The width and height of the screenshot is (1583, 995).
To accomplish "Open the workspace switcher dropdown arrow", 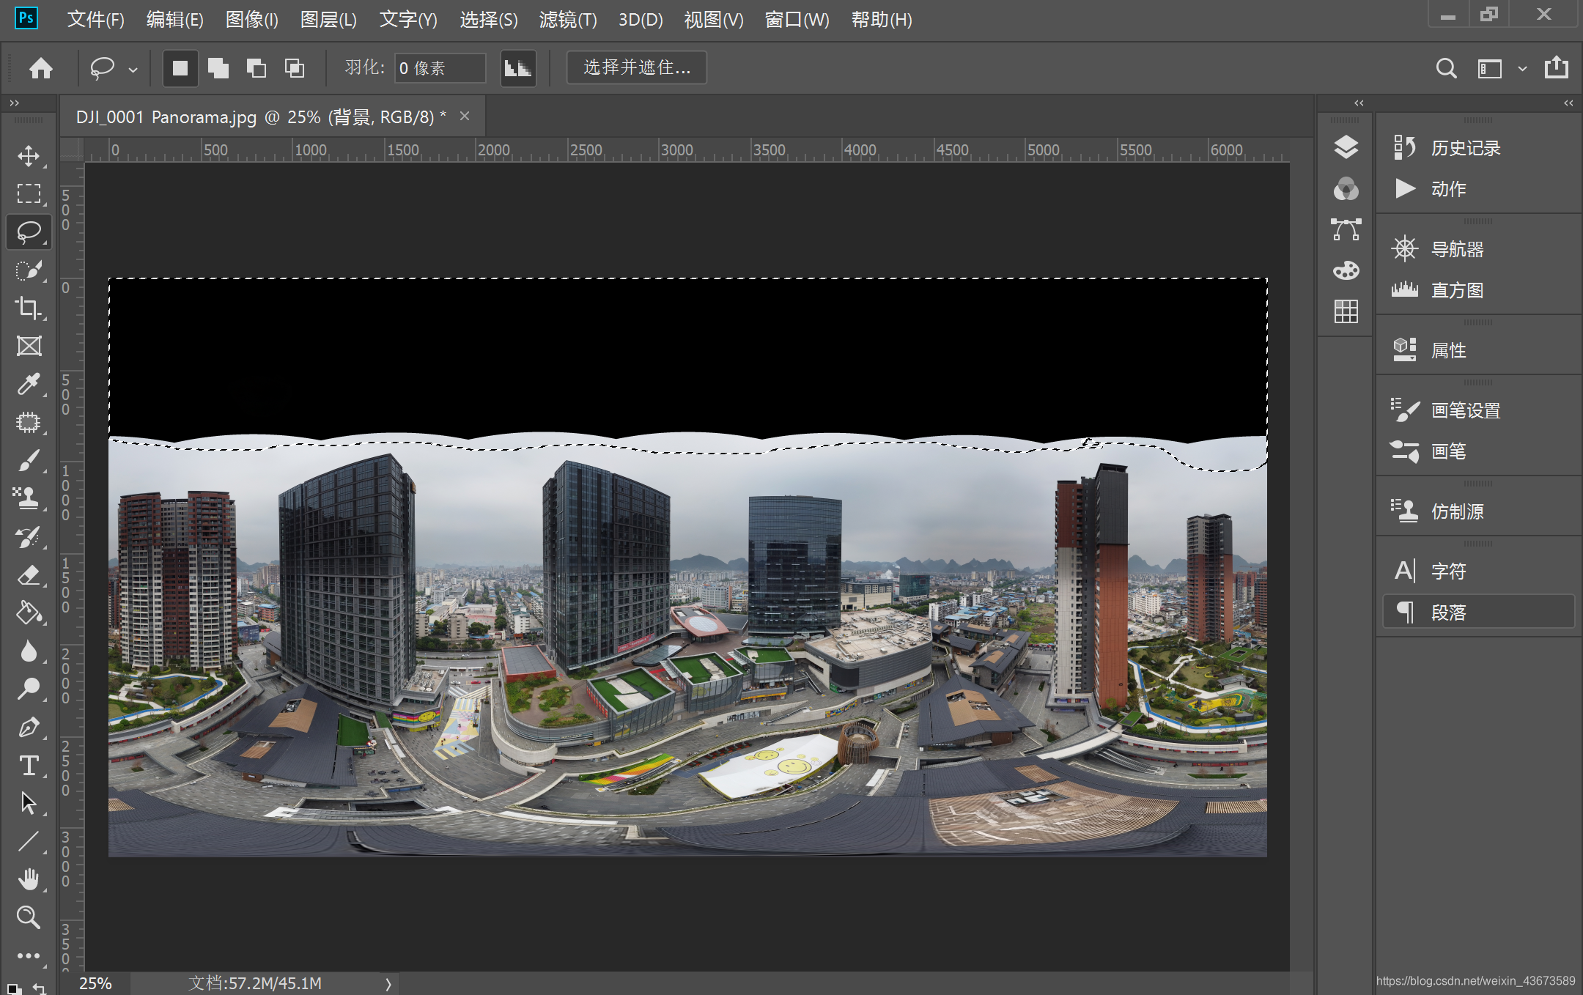I will 1522,69.
